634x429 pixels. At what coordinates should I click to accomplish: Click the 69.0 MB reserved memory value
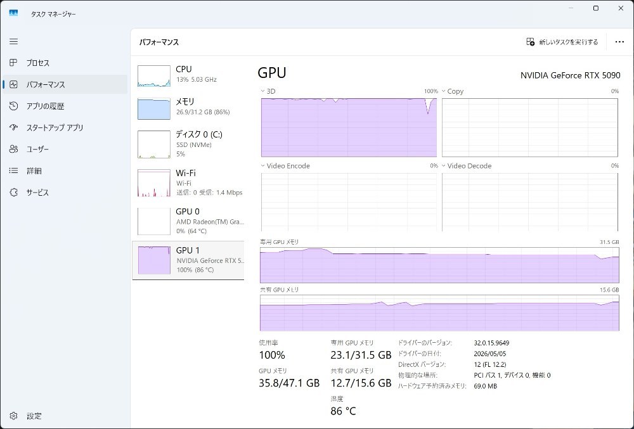coord(485,386)
